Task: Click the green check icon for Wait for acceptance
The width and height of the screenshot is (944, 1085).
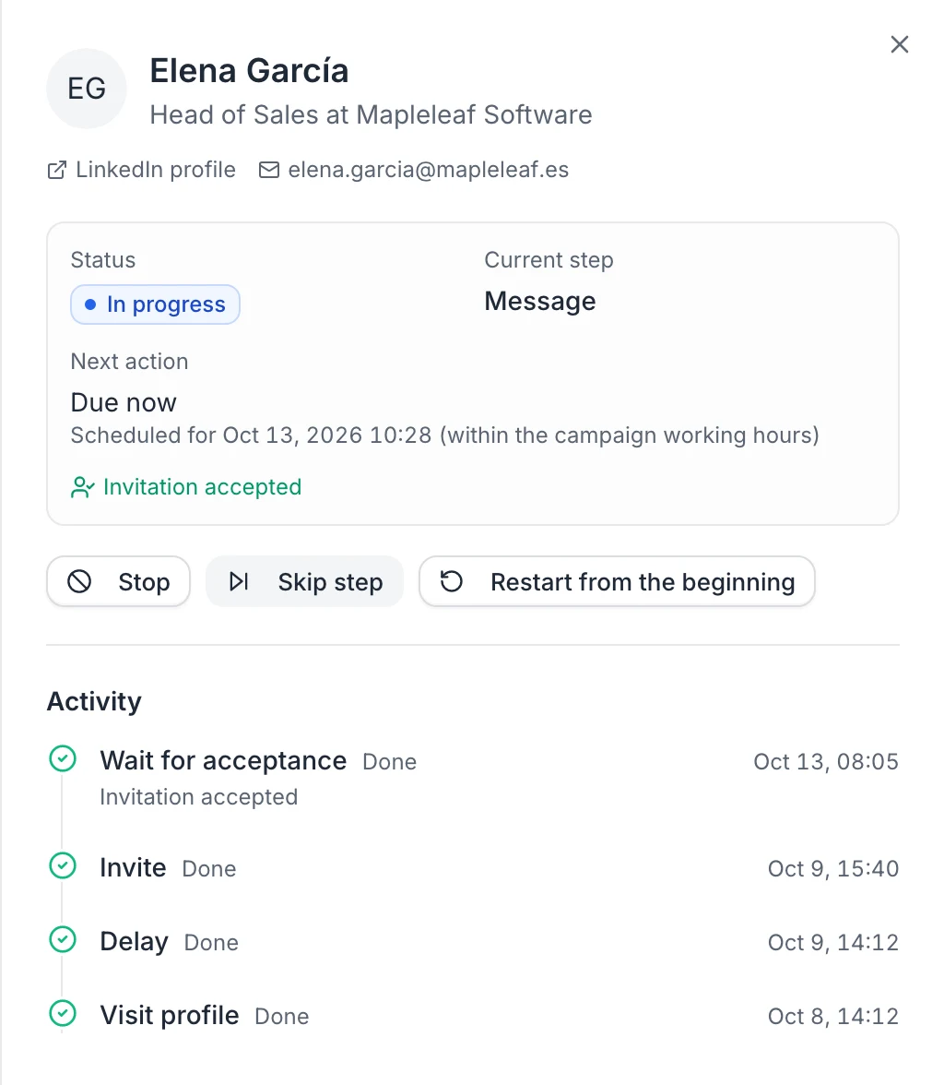Action: (x=63, y=758)
